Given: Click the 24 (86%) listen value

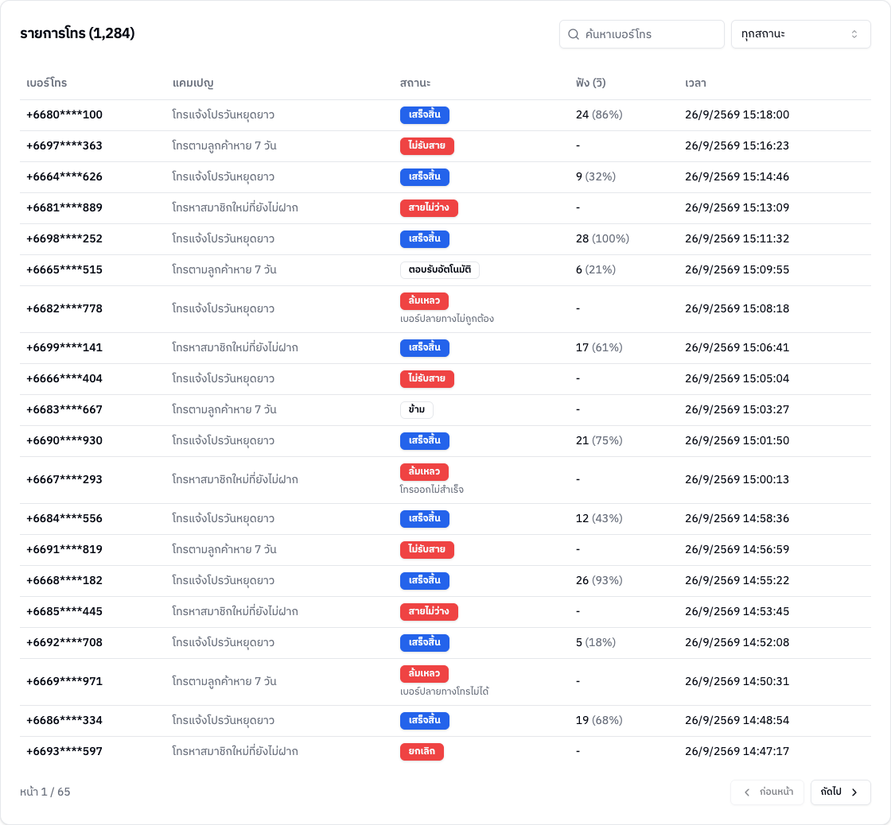Looking at the screenshot, I should point(599,114).
